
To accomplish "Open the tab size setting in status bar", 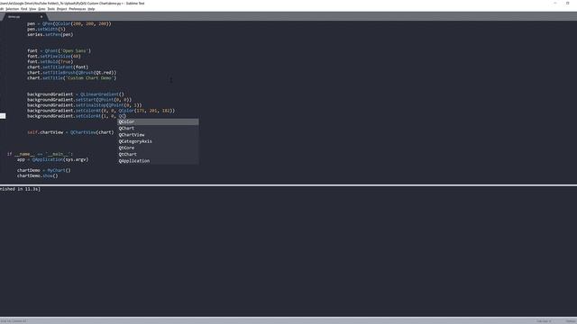I will (x=544, y=320).
